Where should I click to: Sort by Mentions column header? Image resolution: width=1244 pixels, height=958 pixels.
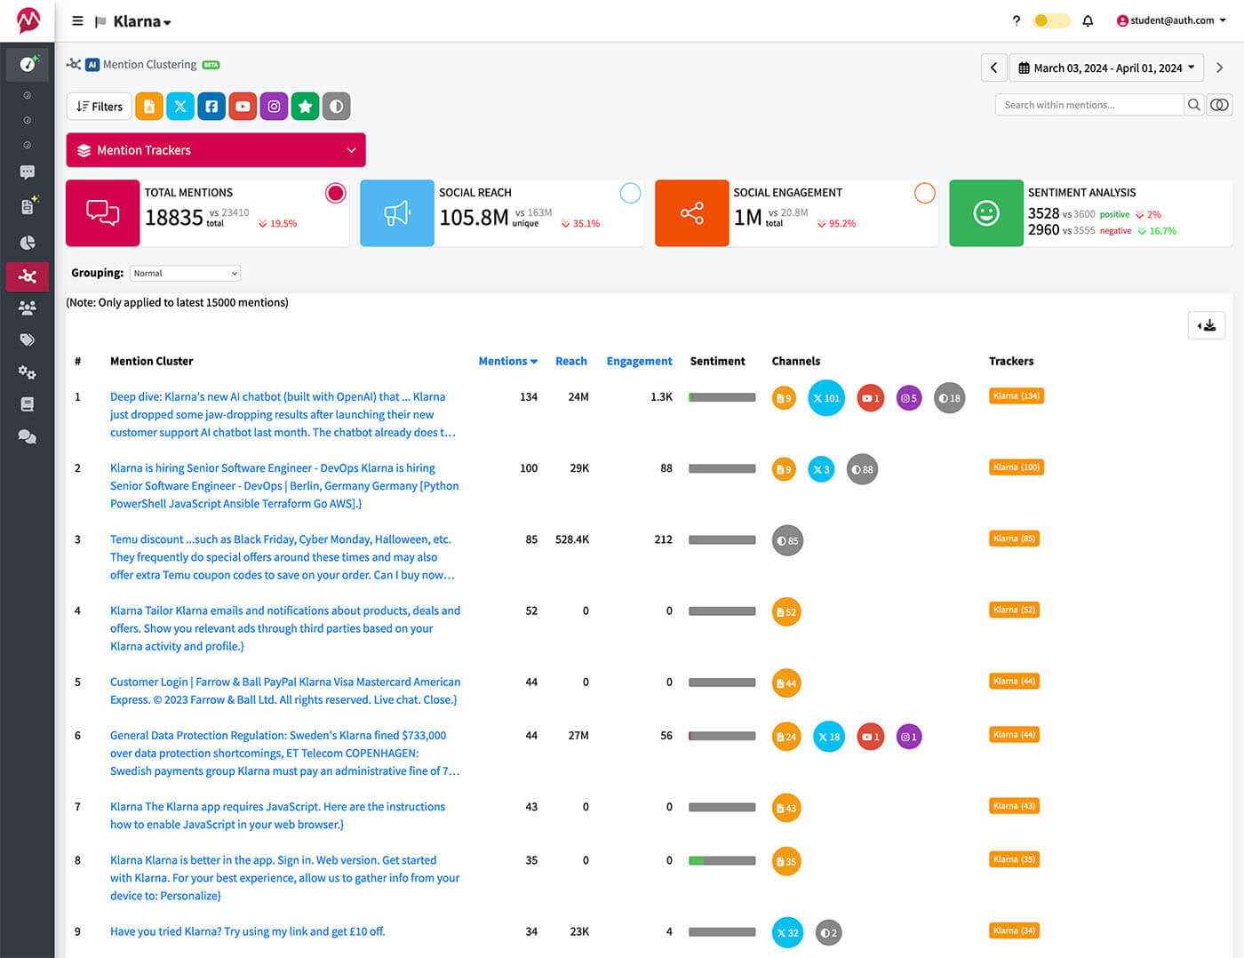click(507, 361)
